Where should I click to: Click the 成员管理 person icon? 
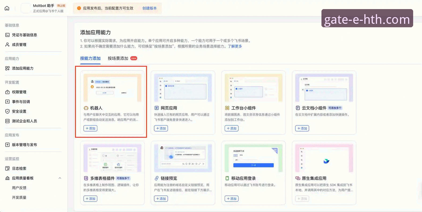[x=8, y=45]
